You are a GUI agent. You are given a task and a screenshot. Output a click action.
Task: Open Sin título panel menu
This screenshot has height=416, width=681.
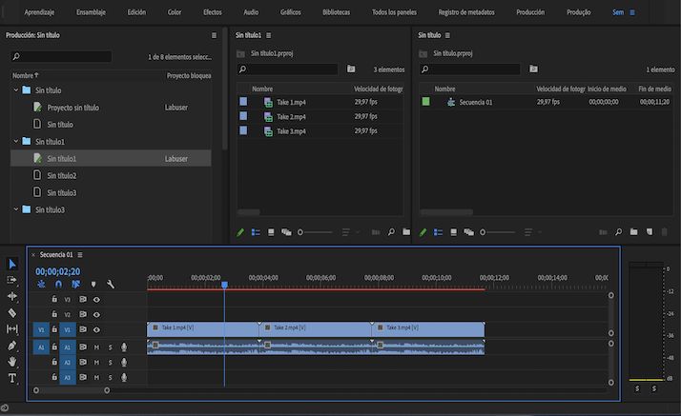click(x=447, y=35)
